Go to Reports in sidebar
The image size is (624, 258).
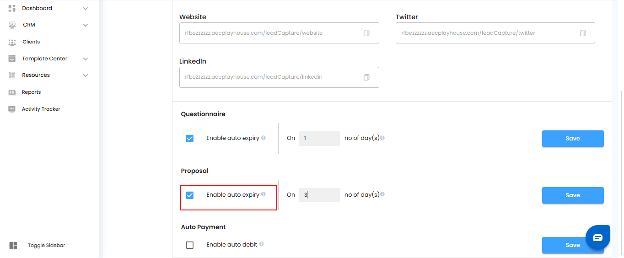click(31, 92)
